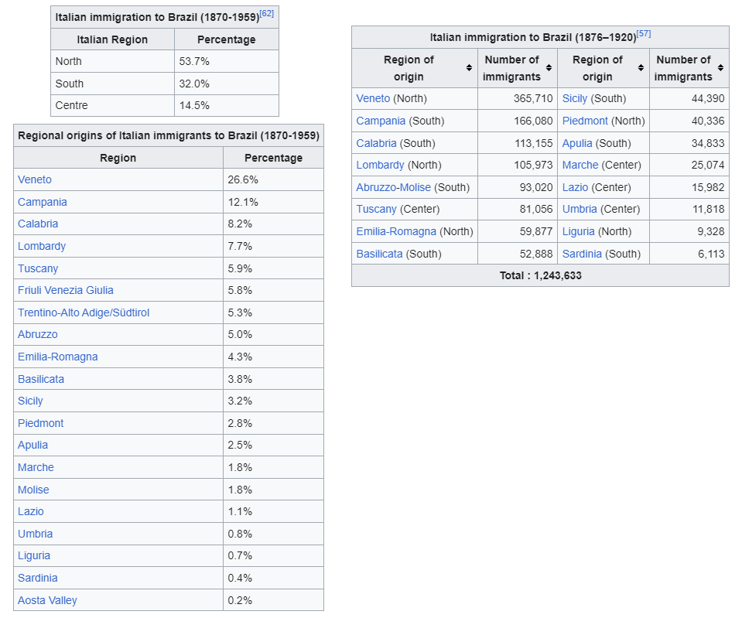Open Basilicata (South) link in 1876–1920 table

point(380,254)
